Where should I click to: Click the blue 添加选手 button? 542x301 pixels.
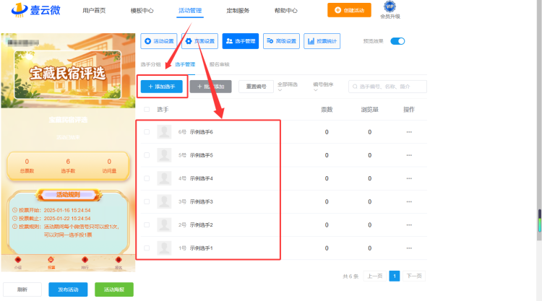161,87
